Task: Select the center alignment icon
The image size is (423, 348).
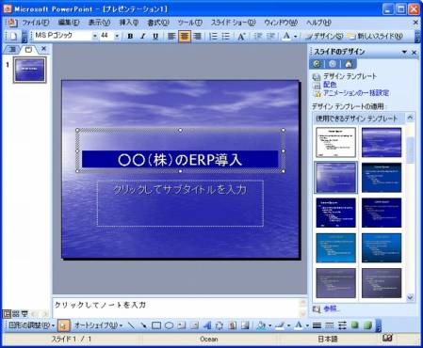Action: point(185,37)
